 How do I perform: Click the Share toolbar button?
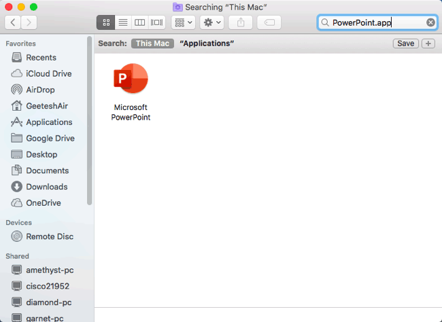click(241, 22)
